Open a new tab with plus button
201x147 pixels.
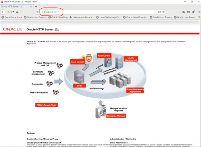coord(36,6)
